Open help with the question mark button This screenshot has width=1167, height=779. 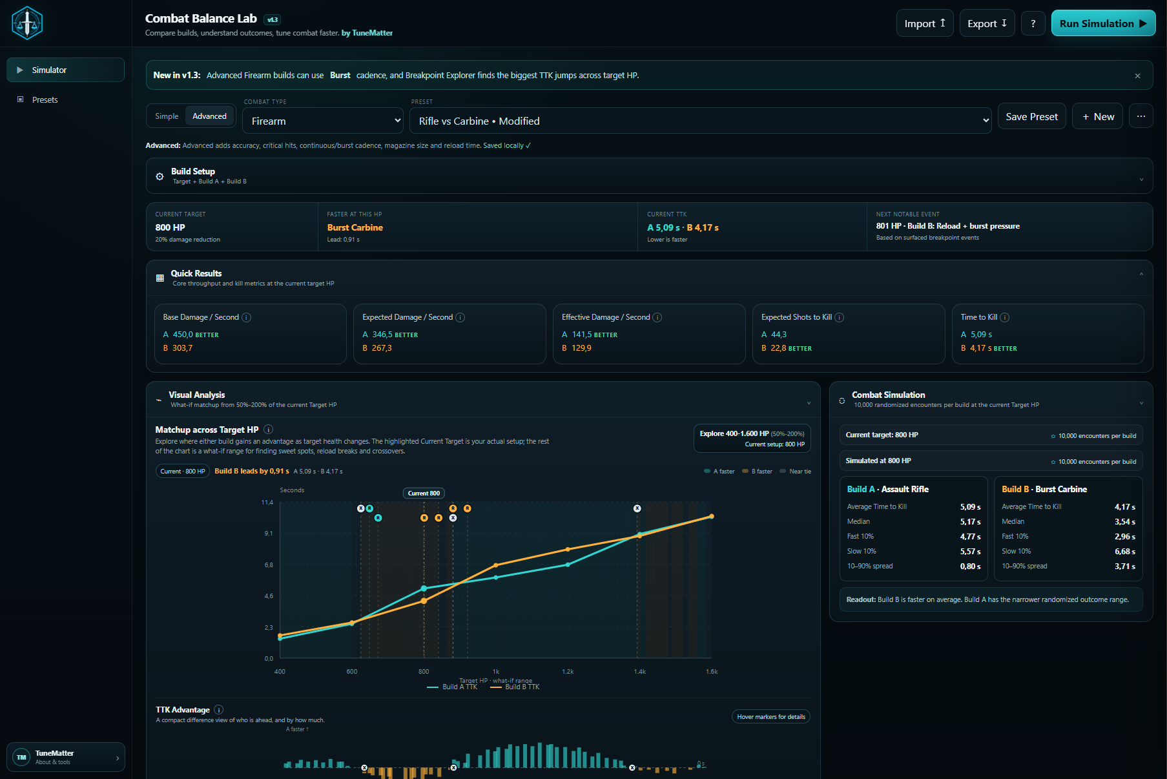click(x=1033, y=23)
